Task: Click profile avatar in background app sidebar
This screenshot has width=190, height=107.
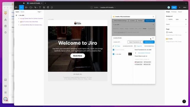Action: (x=5, y=99)
